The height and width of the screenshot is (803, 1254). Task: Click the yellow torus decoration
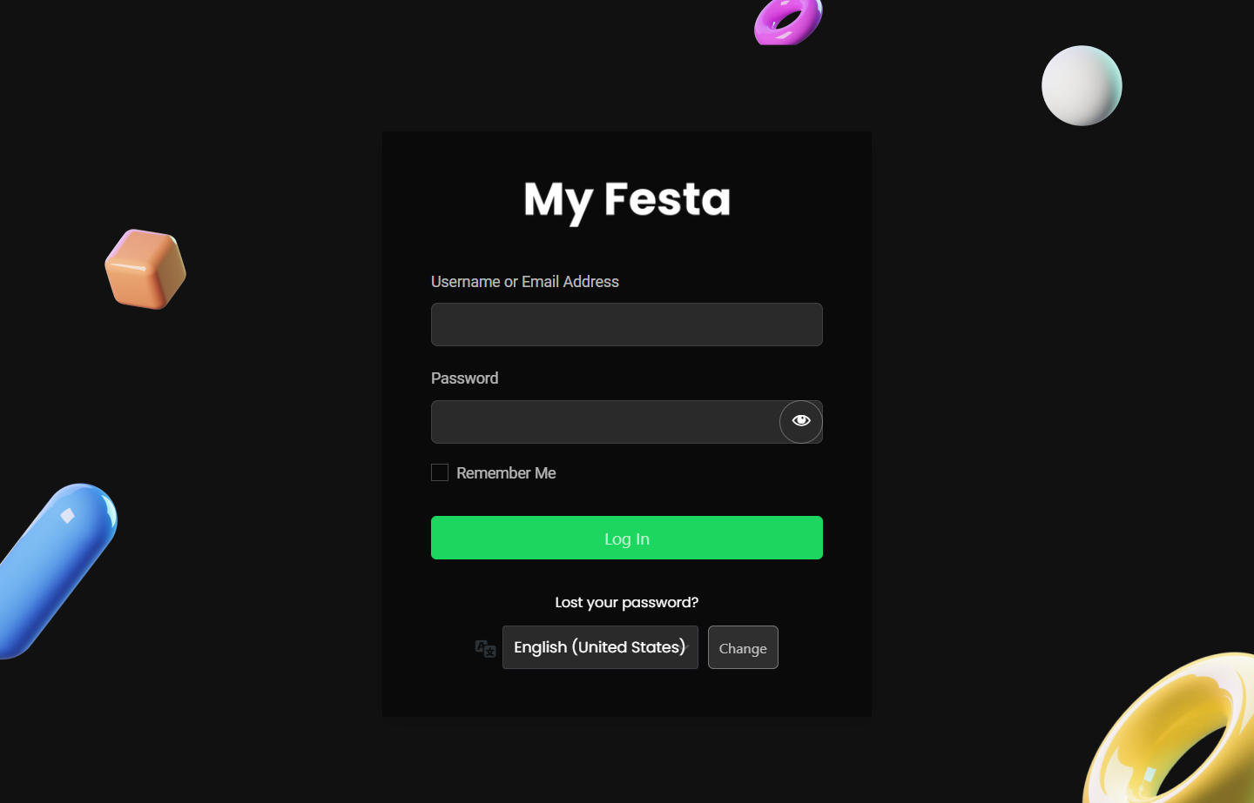(1171, 729)
